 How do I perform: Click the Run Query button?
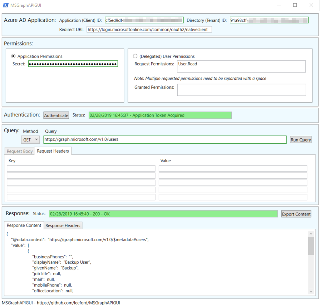[x=301, y=140]
